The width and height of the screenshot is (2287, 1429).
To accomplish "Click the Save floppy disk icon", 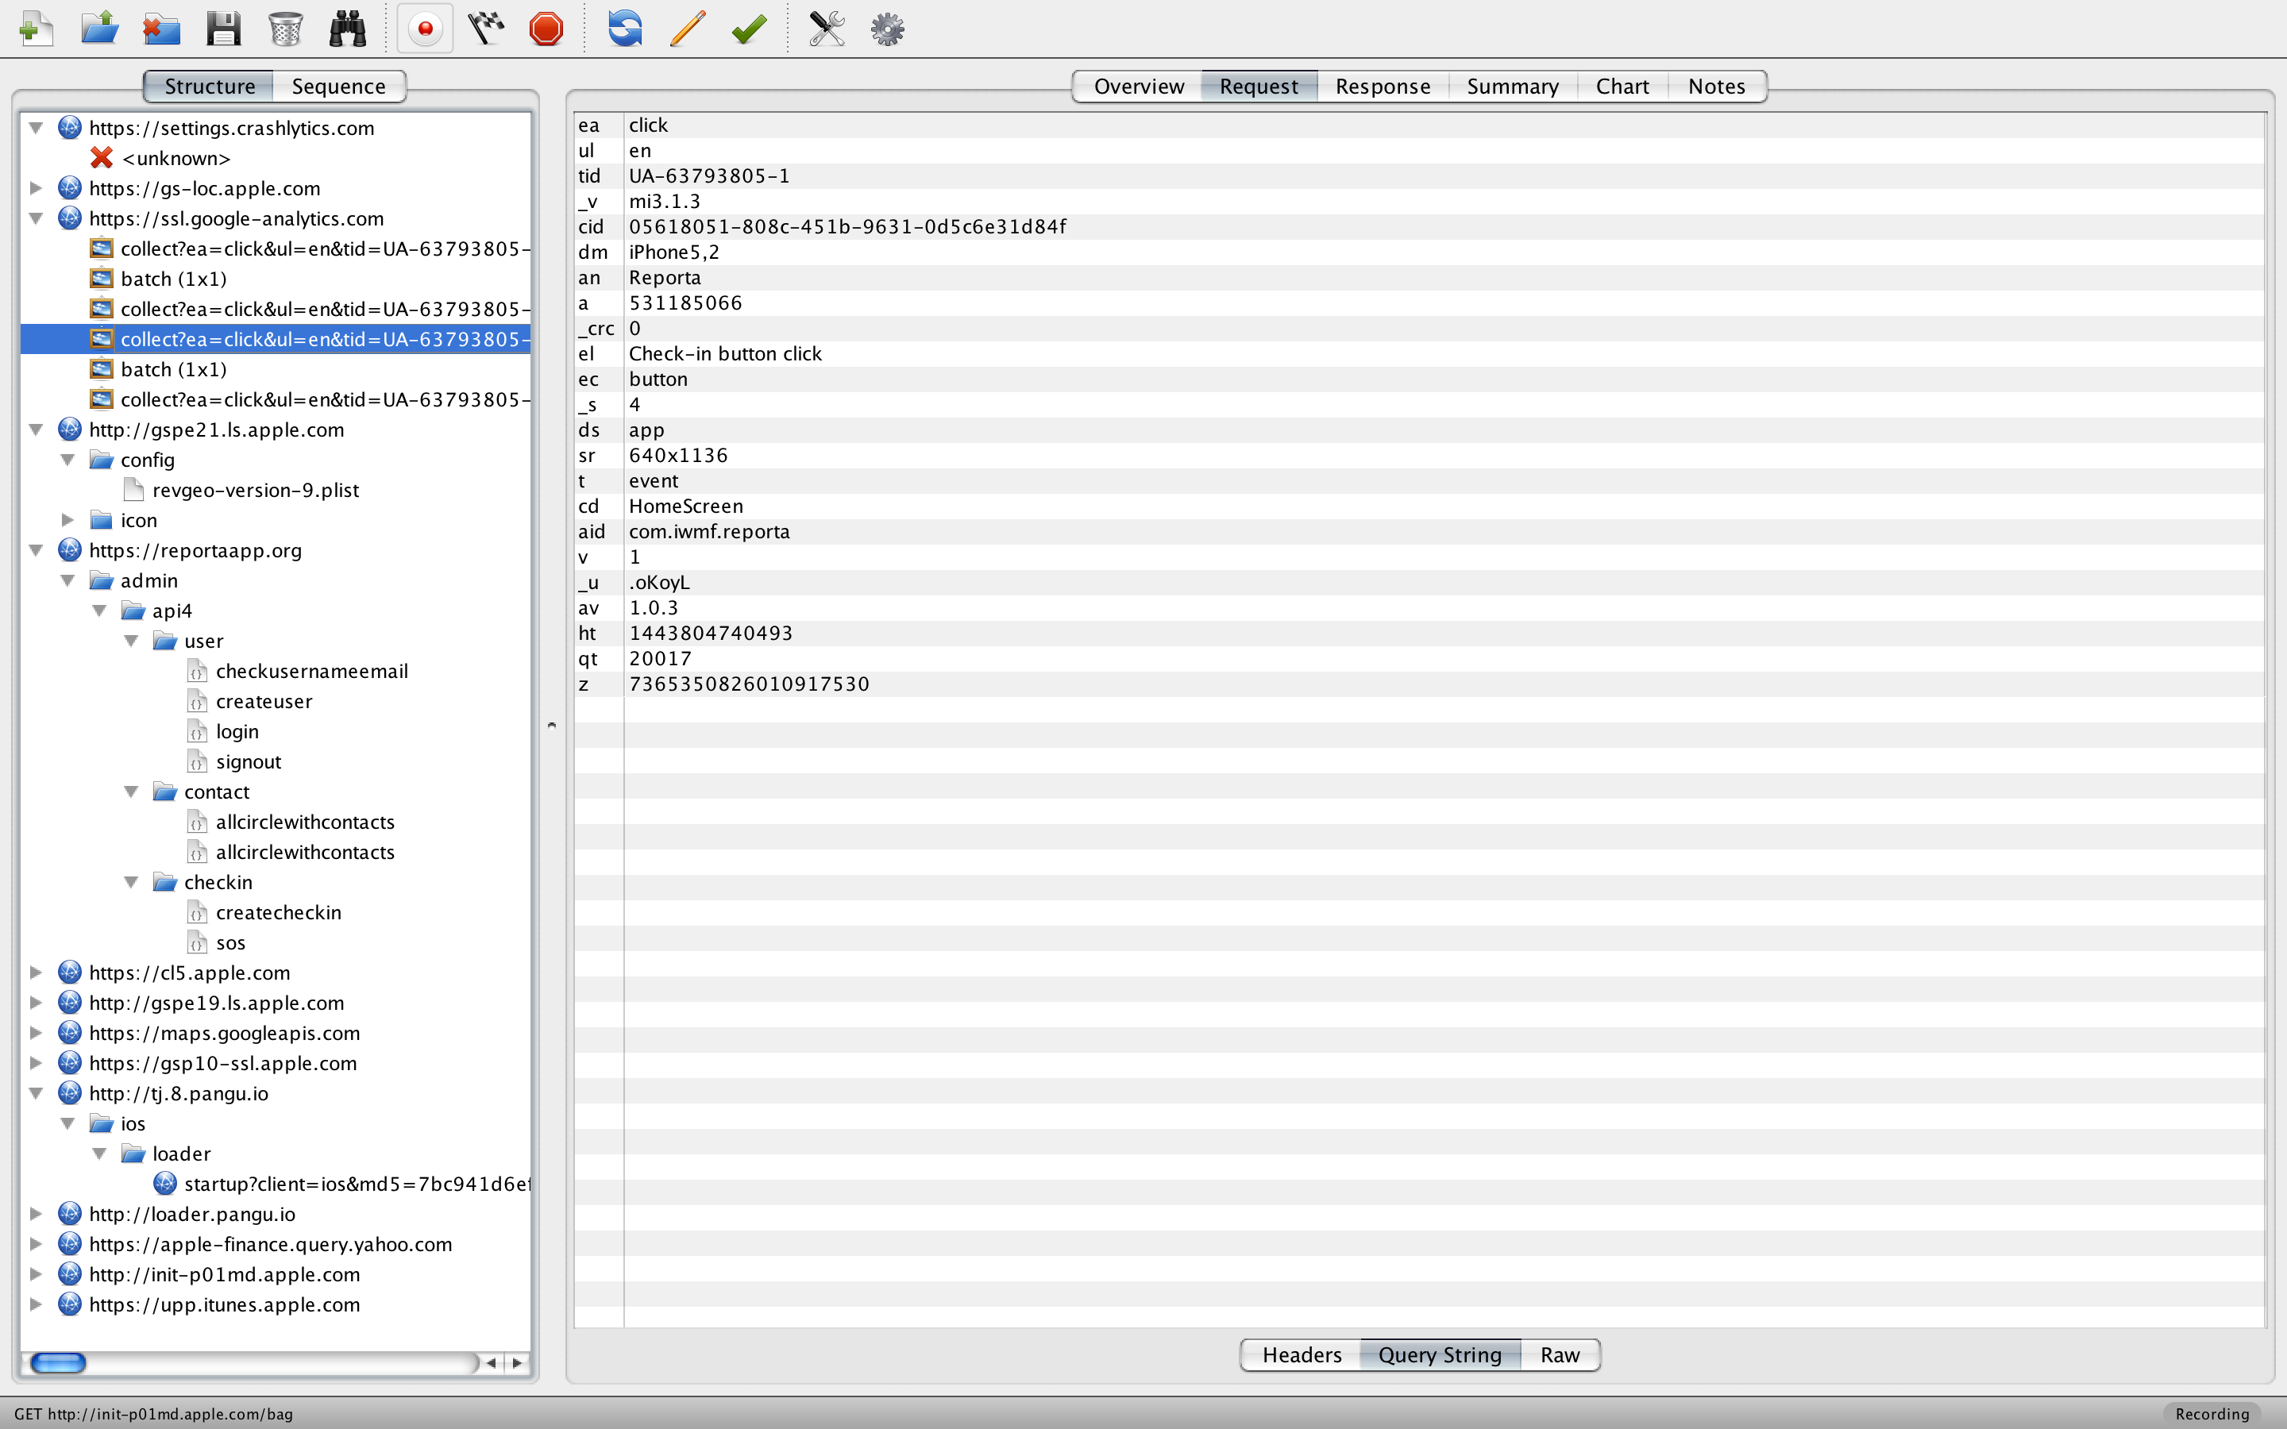I will [x=223, y=29].
